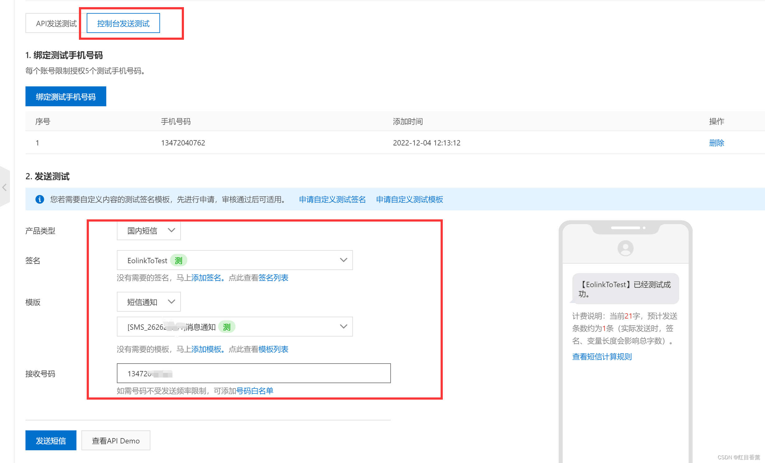Click the blue info icon in the notice
The width and height of the screenshot is (765, 463).
[x=40, y=199]
